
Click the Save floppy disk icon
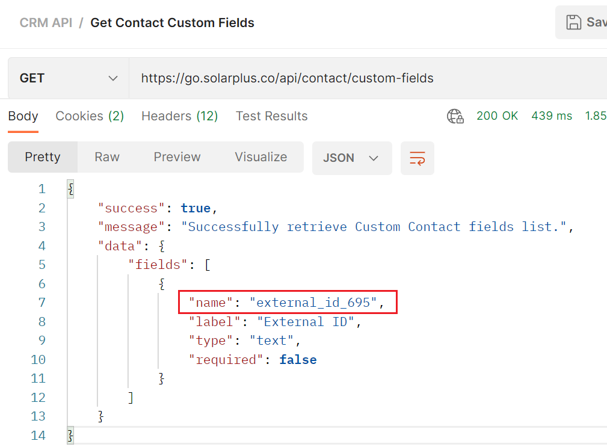(x=574, y=23)
